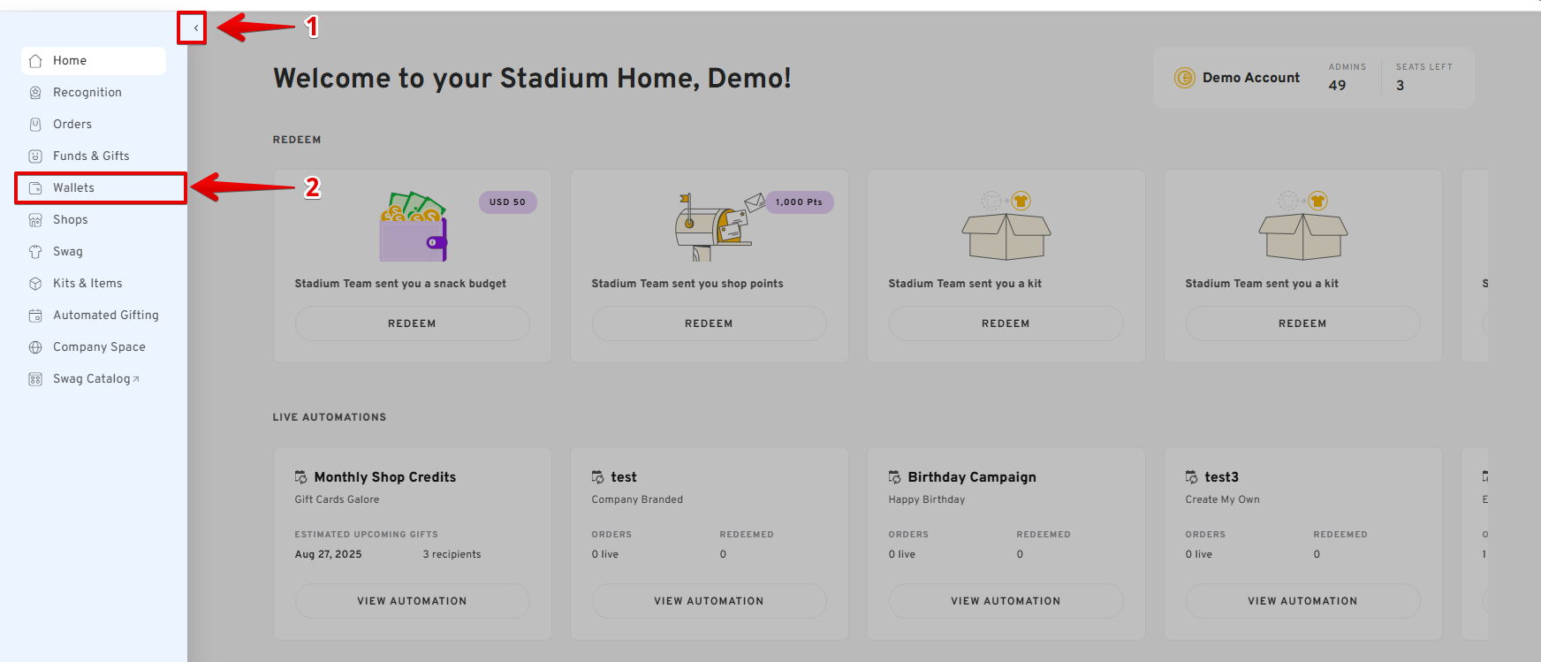The height and width of the screenshot is (662, 1541).
Task: Select the Kits & Items box icon
Action: click(x=35, y=284)
